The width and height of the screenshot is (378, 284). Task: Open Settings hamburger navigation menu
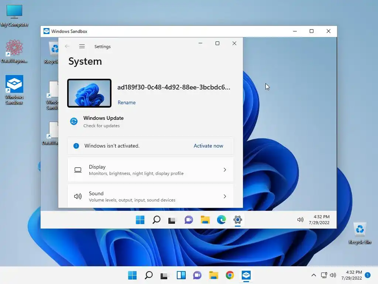(82, 46)
